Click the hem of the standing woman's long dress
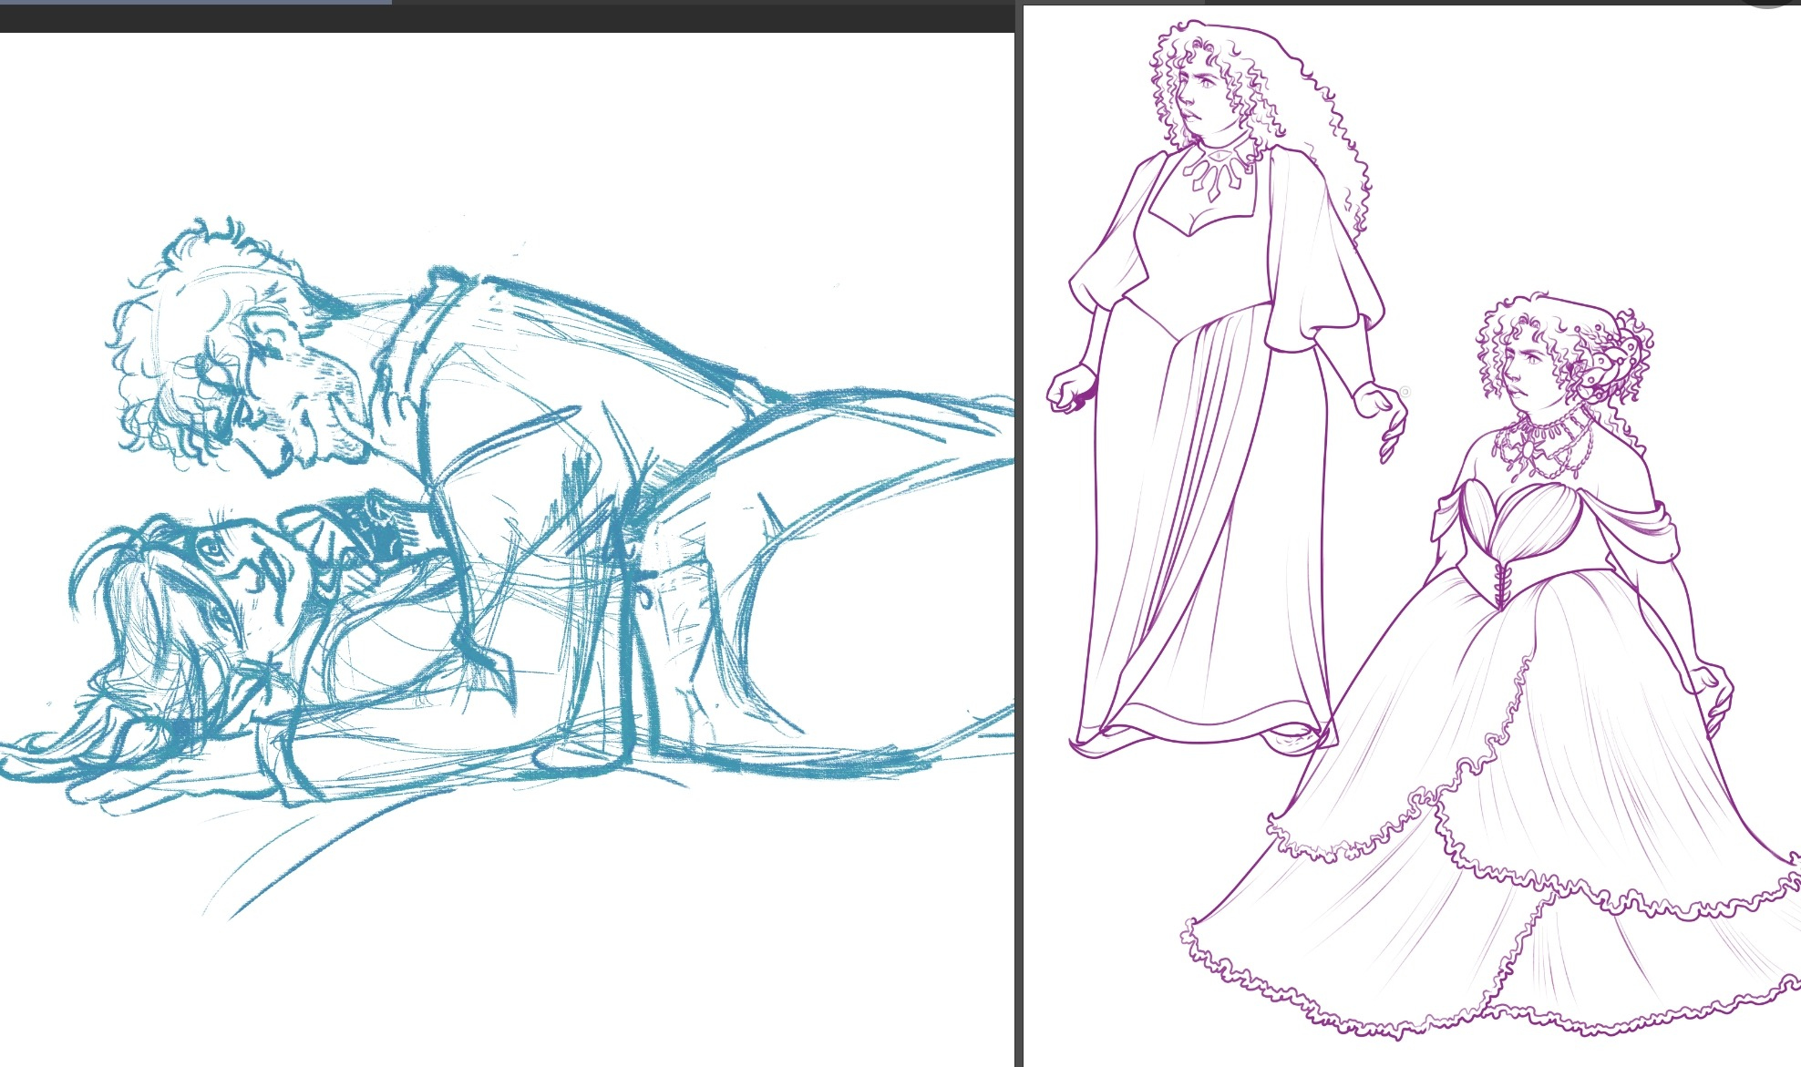Image resolution: width=1801 pixels, height=1067 pixels. click(x=1203, y=734)
